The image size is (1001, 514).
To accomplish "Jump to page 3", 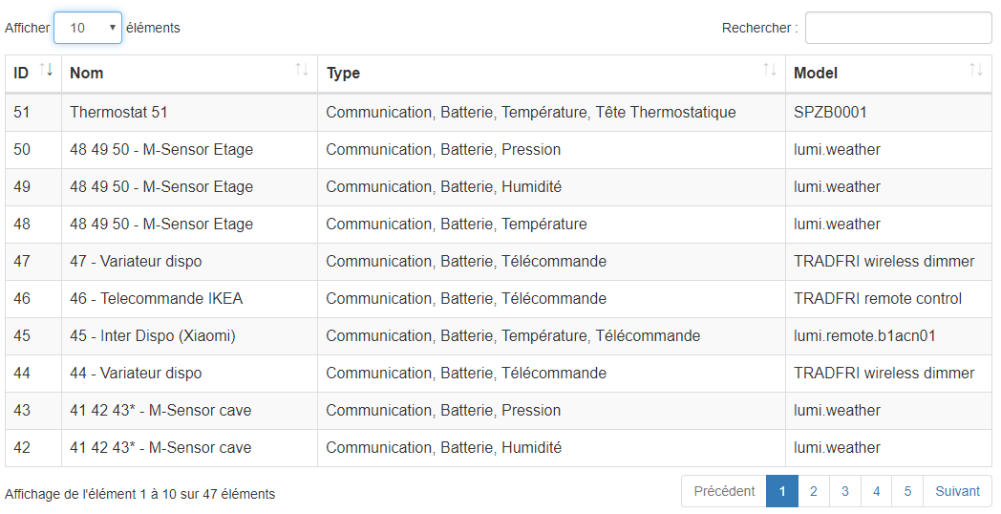I will [x=844, y=491].
